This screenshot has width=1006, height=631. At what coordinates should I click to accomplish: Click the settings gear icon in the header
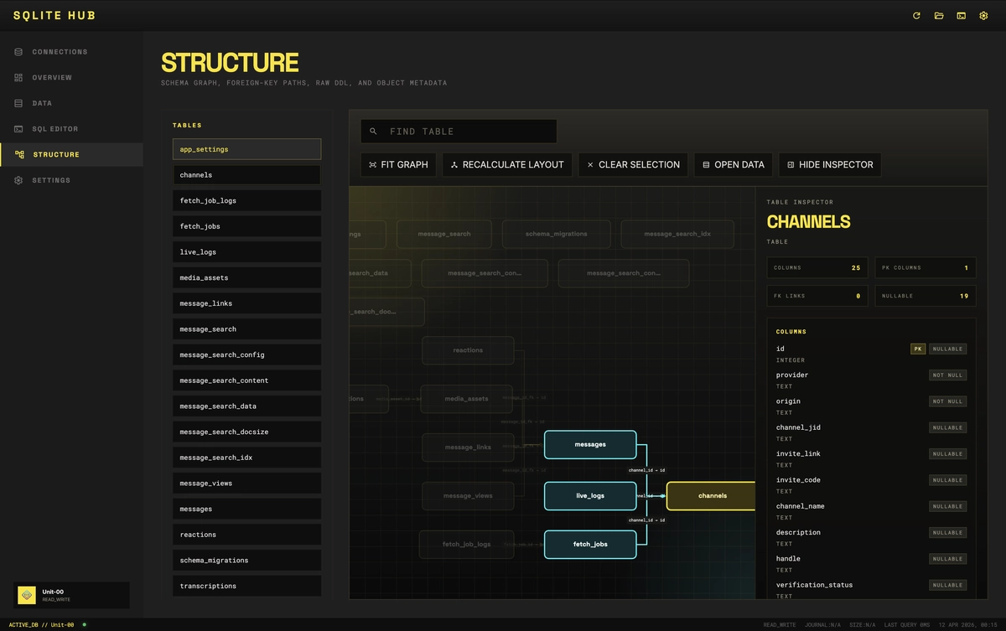click(983, 16)
